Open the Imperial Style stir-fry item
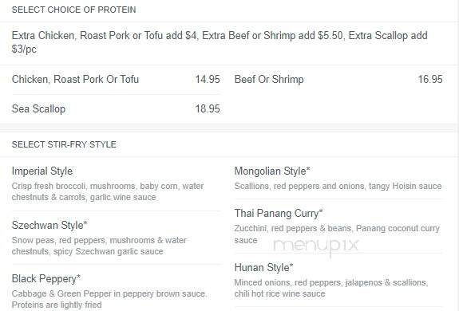 tap(42, 171)
